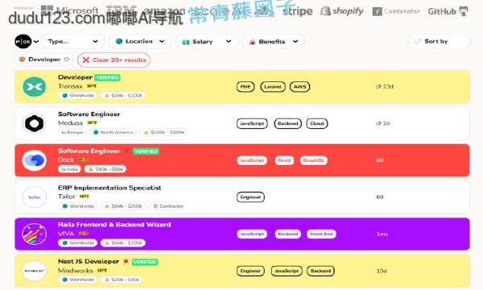Open the Medusa hexagon logo
The image size is (483, 290).
click(x=34, y=123)
